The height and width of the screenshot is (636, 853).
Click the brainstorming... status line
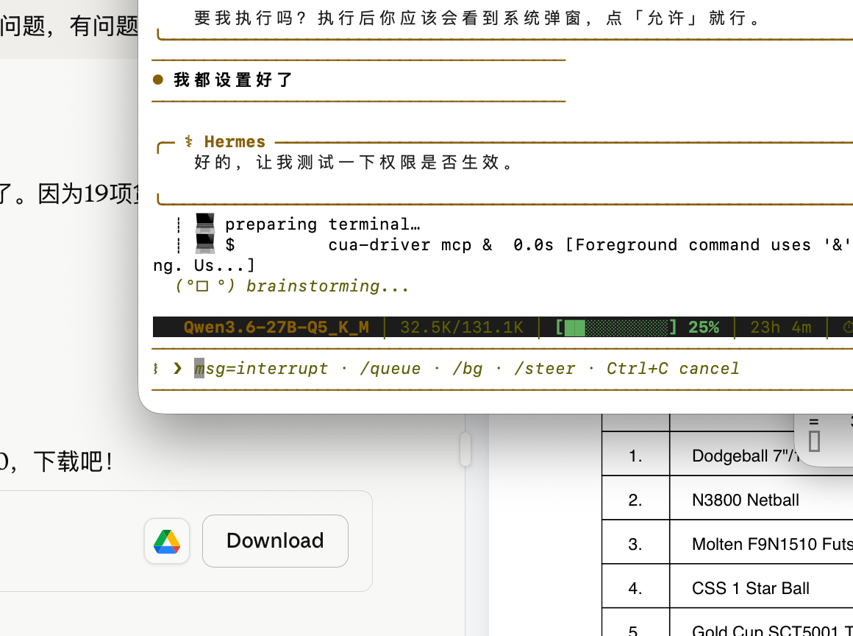tap(292, 286)
